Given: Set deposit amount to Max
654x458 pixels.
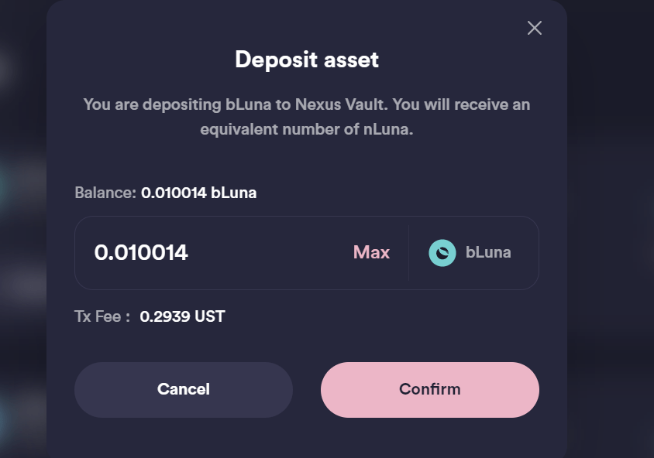Looking at the screenshot, I should point(371,253).
